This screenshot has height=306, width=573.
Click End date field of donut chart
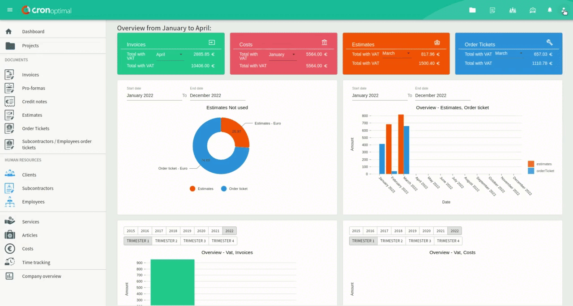(x=217, y=95)
